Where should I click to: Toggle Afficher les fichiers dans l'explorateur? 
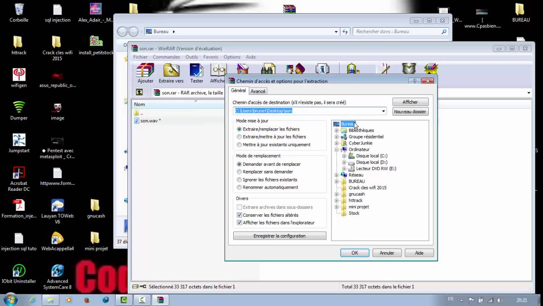click(239, 223)
